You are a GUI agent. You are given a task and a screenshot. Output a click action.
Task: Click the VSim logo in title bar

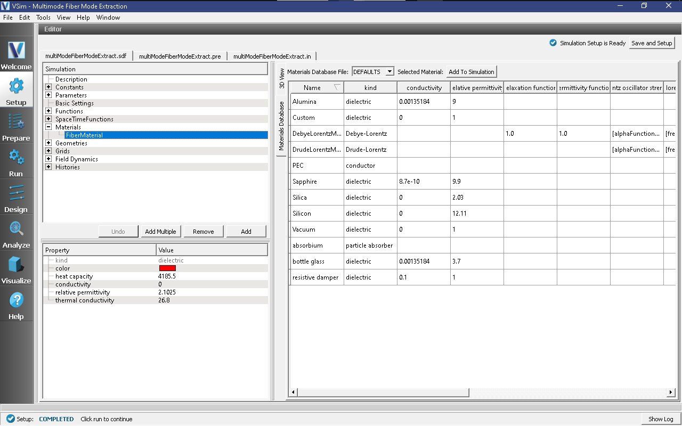(x=5, y=6)
